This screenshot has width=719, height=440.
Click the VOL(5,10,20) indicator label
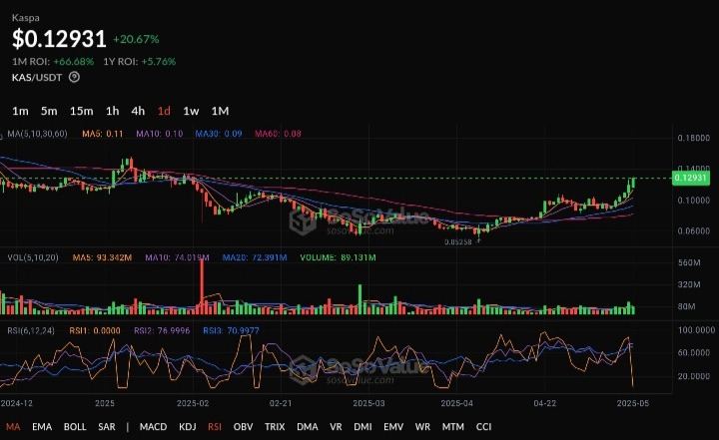(x=31, y=257)
